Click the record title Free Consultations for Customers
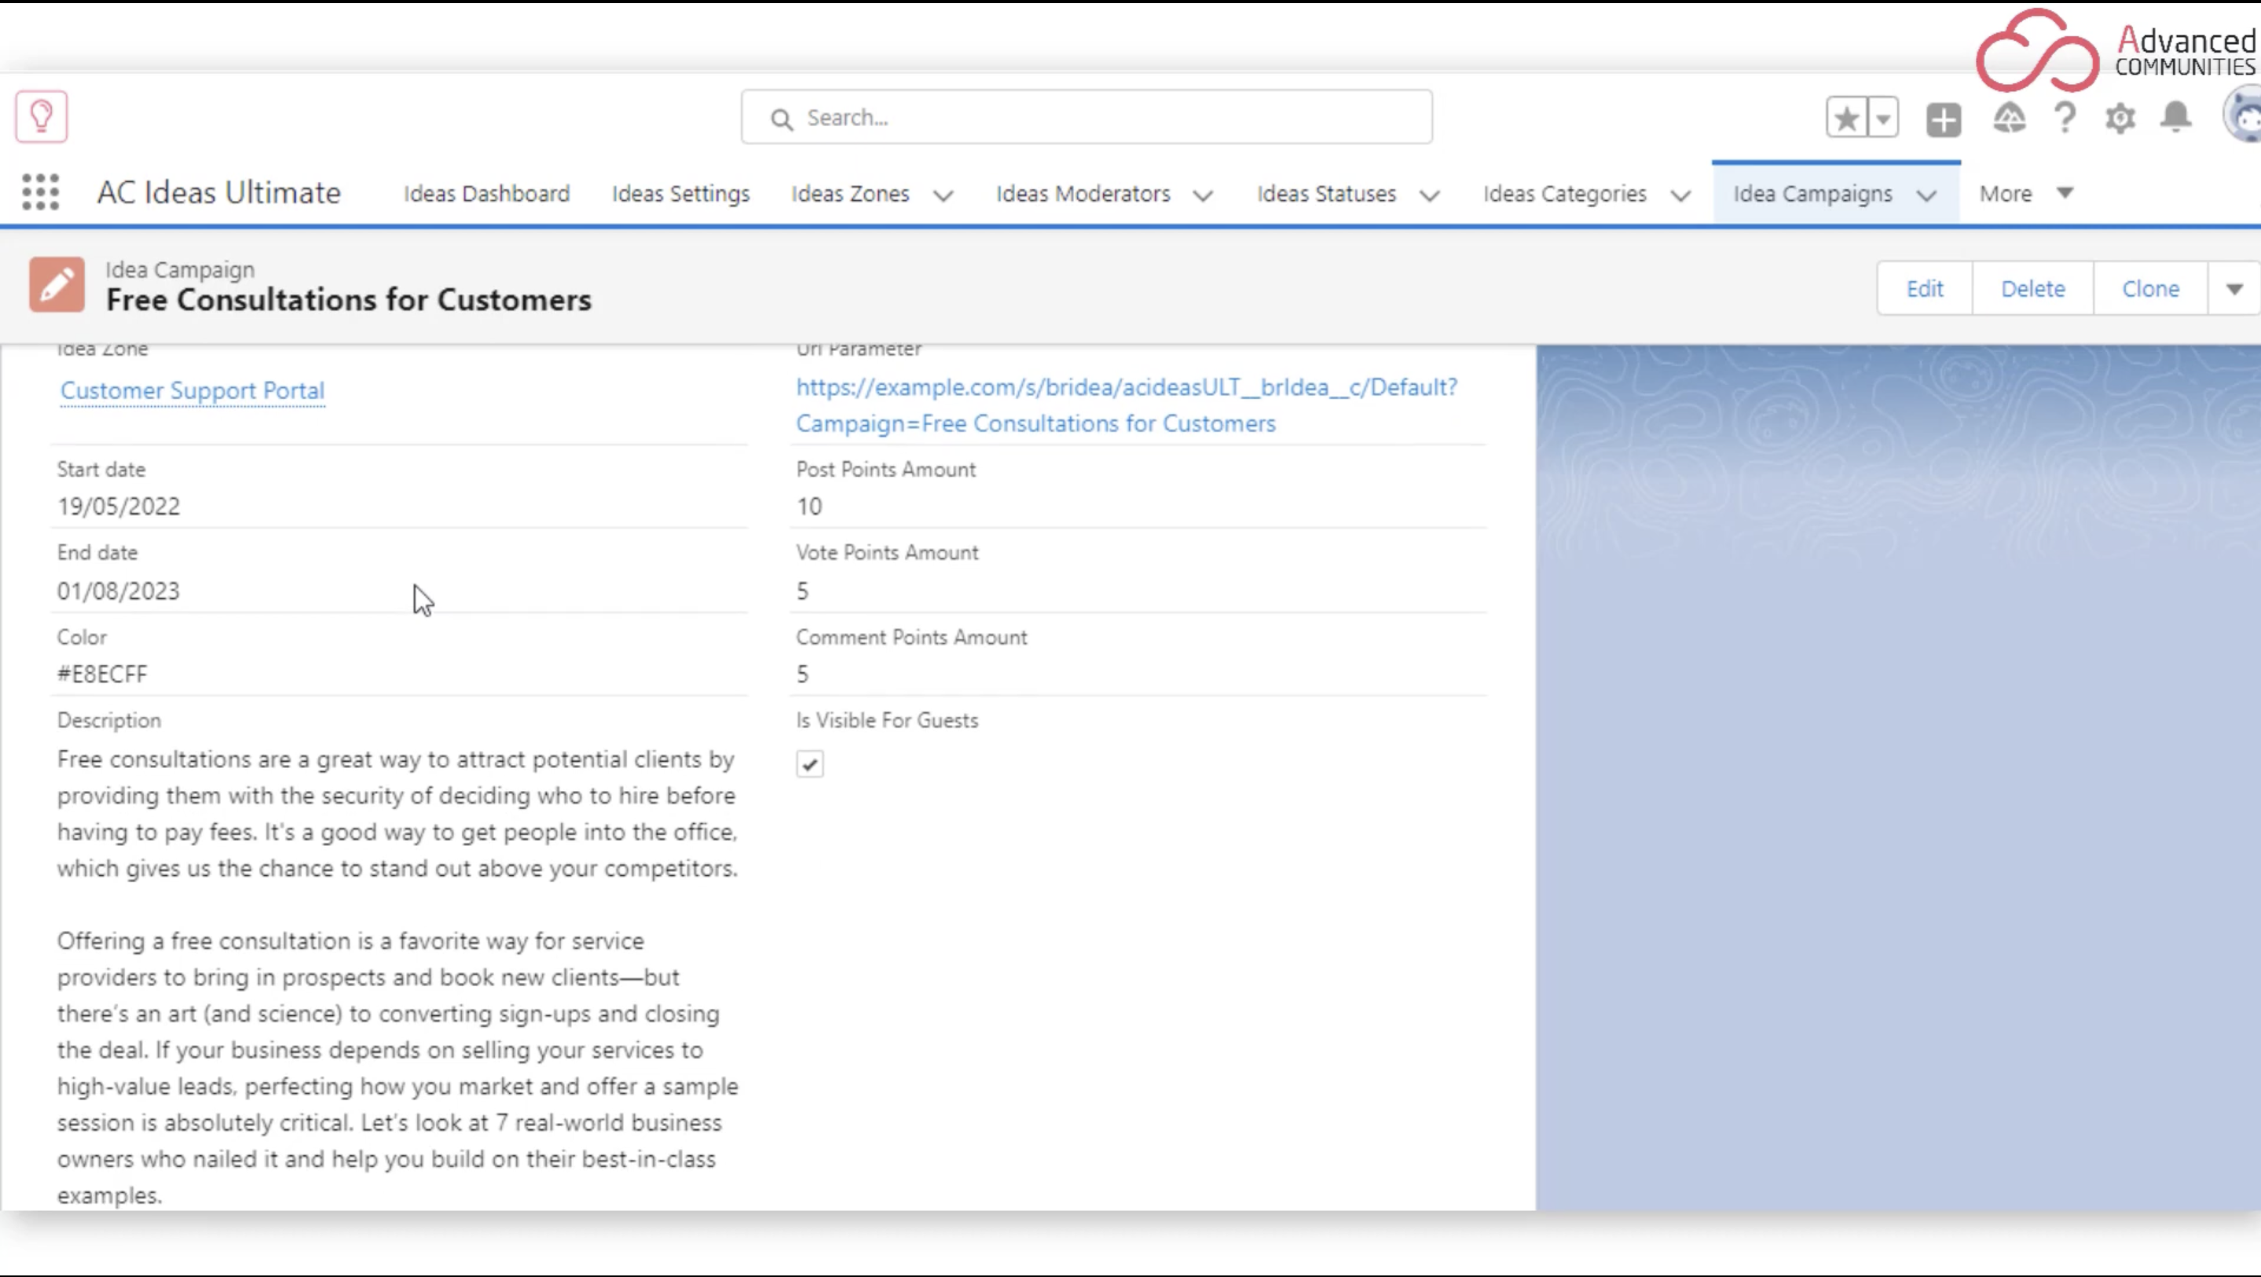The image size is (2261, 1277). coord(349,299)
